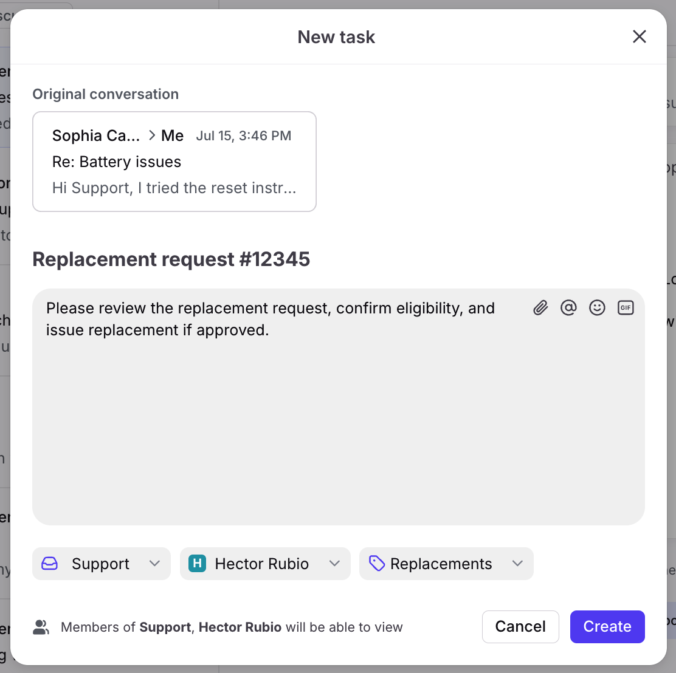Close the New task dialog
This screenshot has width=676, height=673.
(x=640, y=36)
